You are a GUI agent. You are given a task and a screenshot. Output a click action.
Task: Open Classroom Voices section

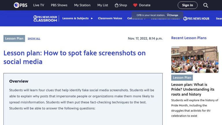click(x=110, y=18)
